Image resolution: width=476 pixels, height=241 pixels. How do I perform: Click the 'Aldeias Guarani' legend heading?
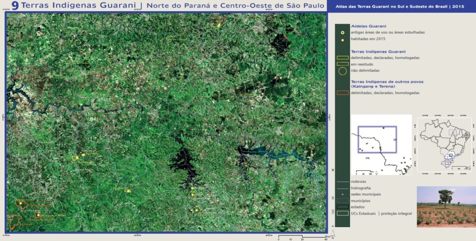369,26
